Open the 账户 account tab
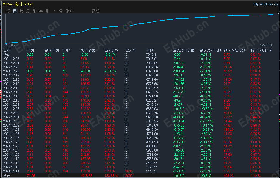Screen dimensions: 280x178 [70, 11]
